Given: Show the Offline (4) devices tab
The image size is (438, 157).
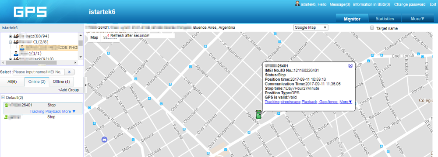Looking at the screenshot, I should click(x=61, y=82).
